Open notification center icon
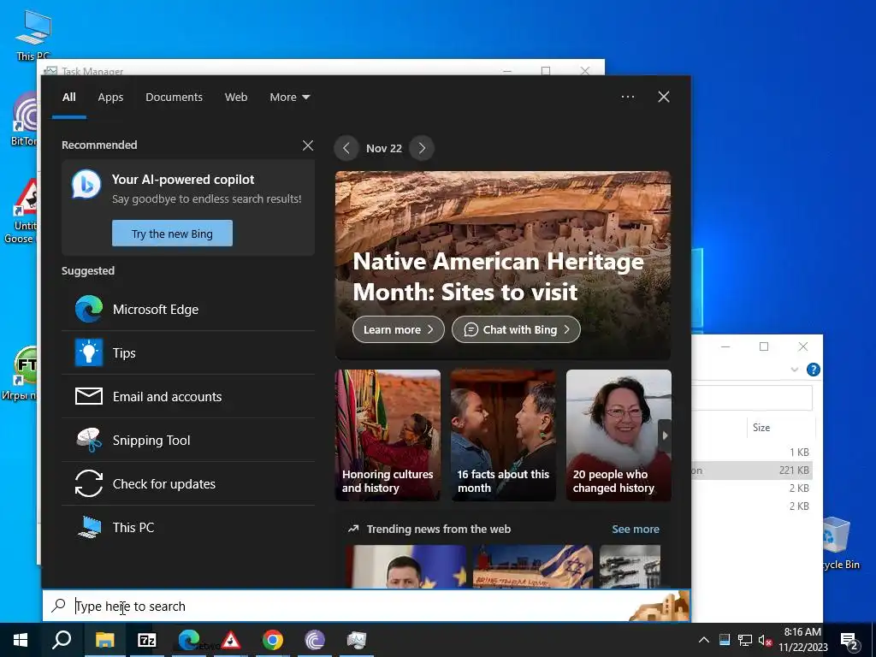 point(849,642)
